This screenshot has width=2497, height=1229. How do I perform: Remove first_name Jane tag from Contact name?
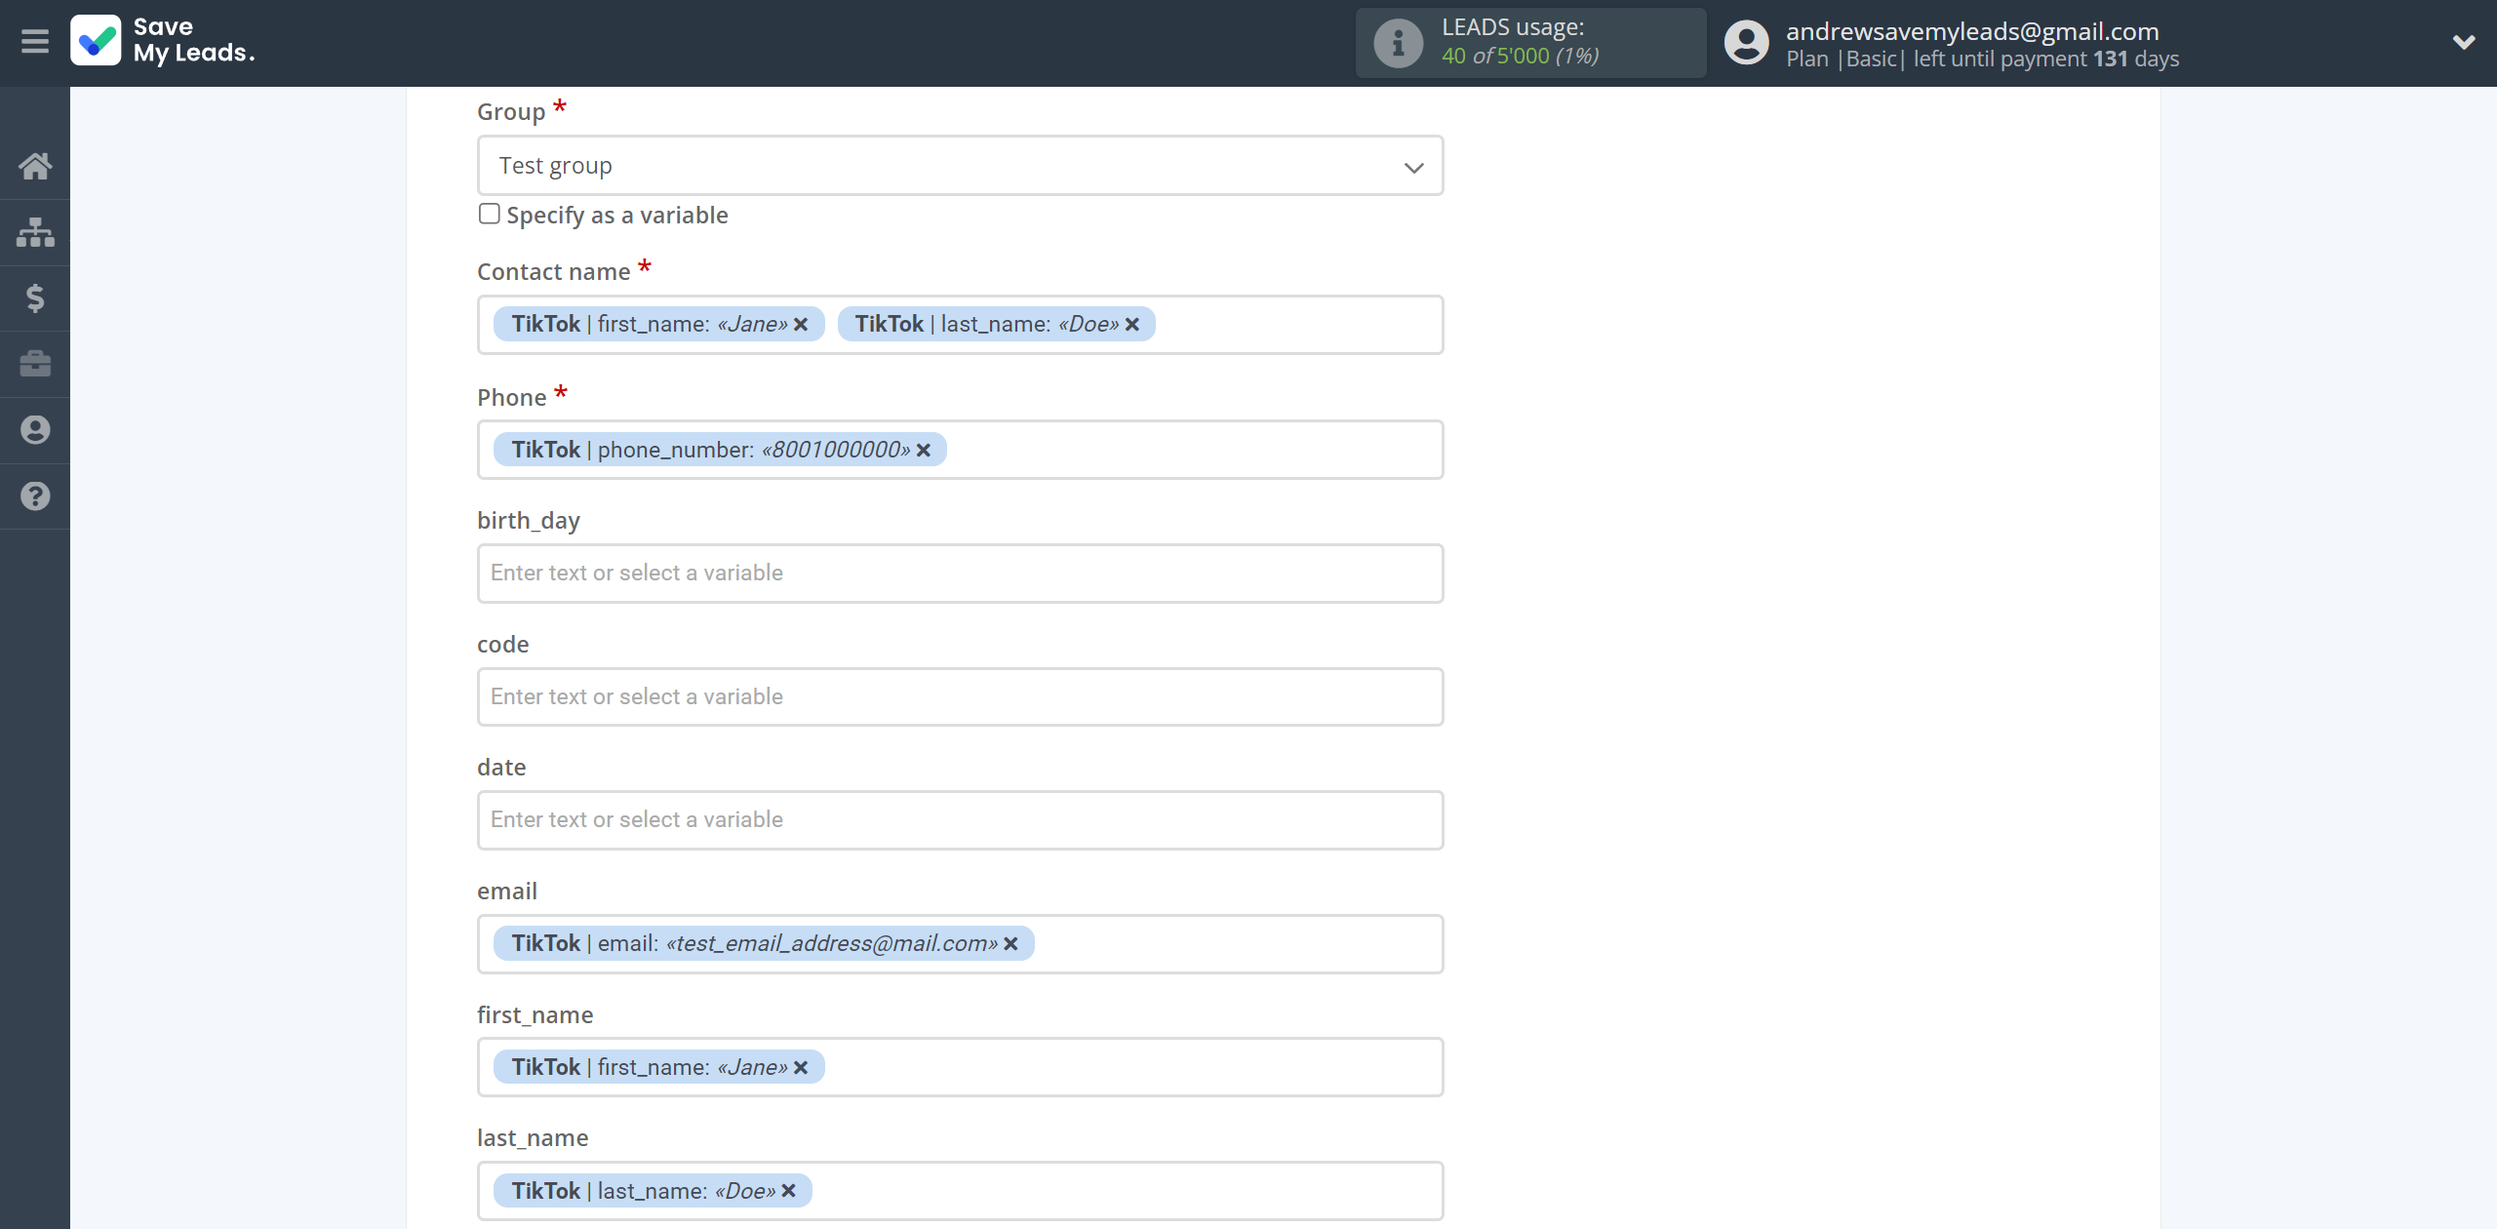(x=801, y=325)
